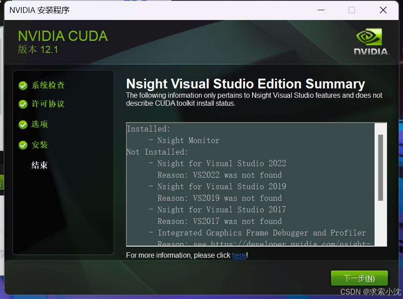Click the 'Nsight for Visual Studio 2017' line
The width and height of the screenshot is (403, 299).
tap(221, 210)
